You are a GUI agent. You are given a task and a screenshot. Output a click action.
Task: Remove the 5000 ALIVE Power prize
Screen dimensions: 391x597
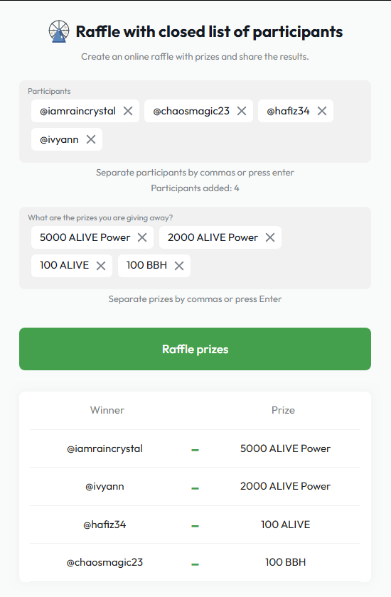coord(142,237)
